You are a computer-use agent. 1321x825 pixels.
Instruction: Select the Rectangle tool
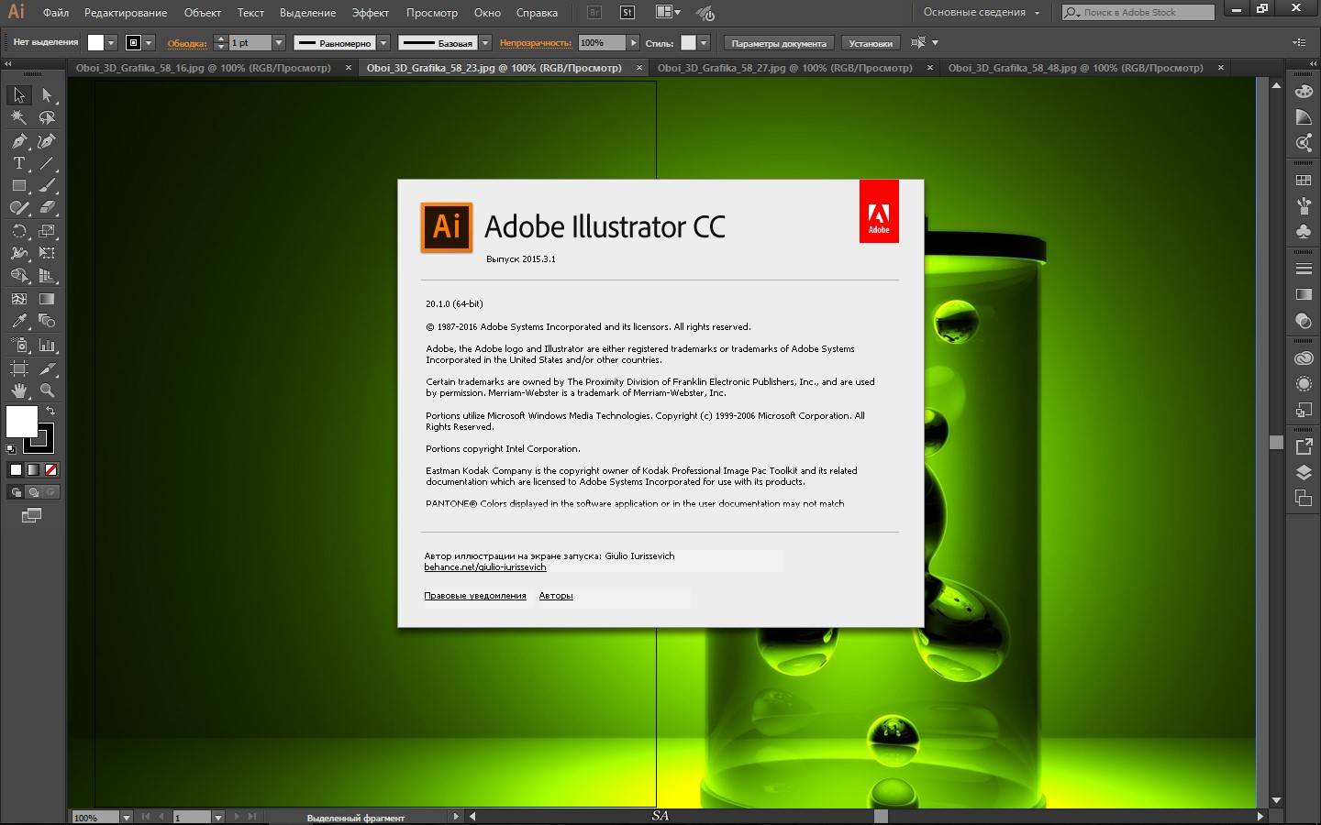pyautogui.click(x=18, y=185)
